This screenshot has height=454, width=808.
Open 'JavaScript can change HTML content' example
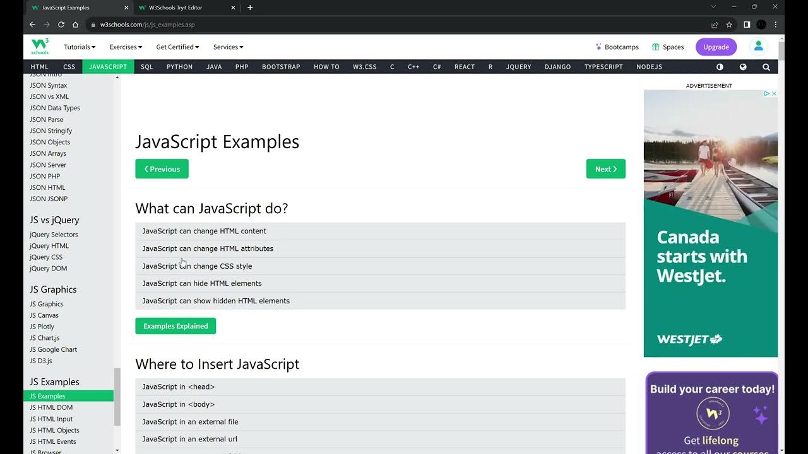(204, 231)
